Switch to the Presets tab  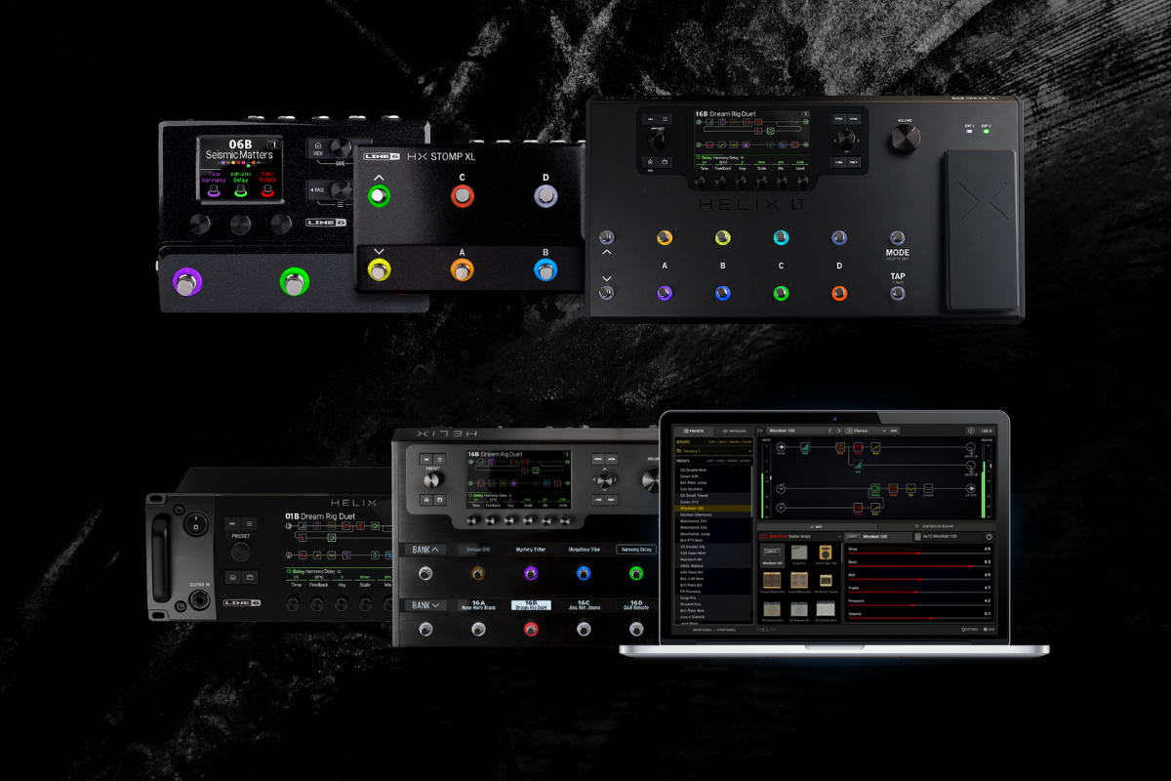[694, 432]
